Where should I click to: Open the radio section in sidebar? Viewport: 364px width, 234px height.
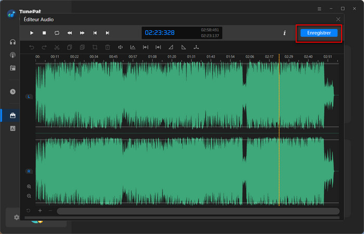click(x=13, y=68)
